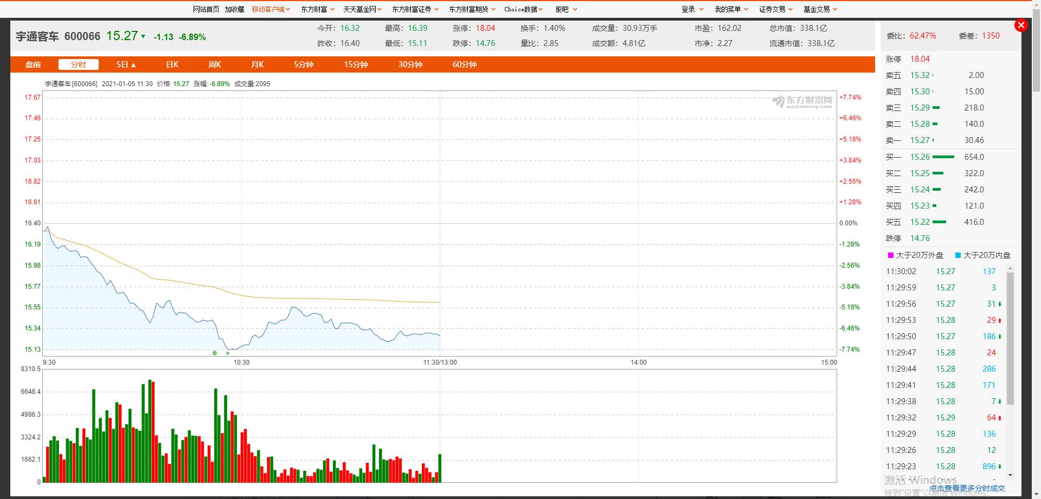Screen dimensions: 1041x499
Task: Click trade row at 11:30:02
Action: (x=944, y=271)
